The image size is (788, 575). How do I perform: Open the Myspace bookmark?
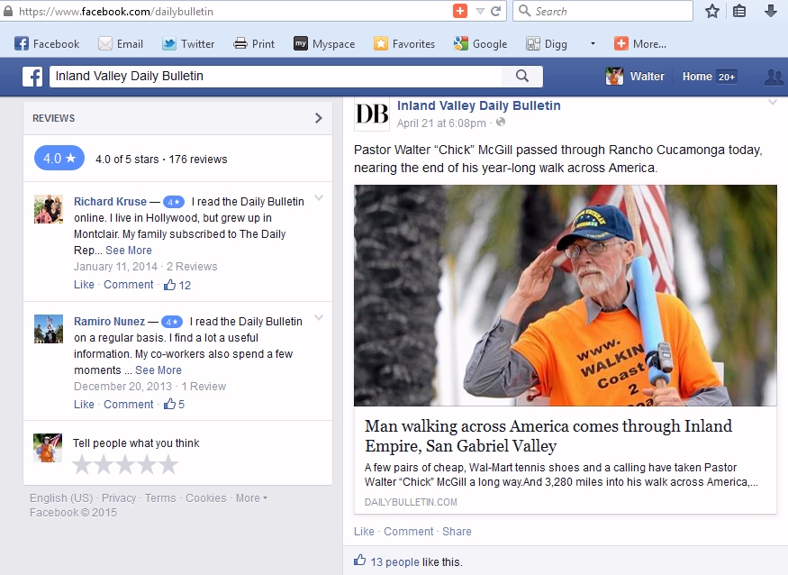coord(323,43)
